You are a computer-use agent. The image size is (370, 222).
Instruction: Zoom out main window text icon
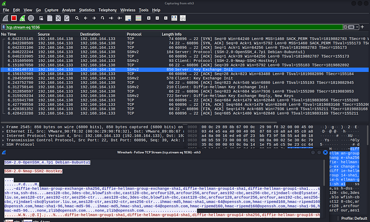coord(157,18)
